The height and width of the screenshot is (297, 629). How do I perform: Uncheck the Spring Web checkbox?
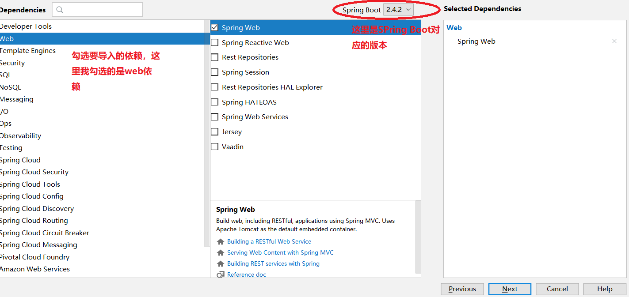pos(214,27)
